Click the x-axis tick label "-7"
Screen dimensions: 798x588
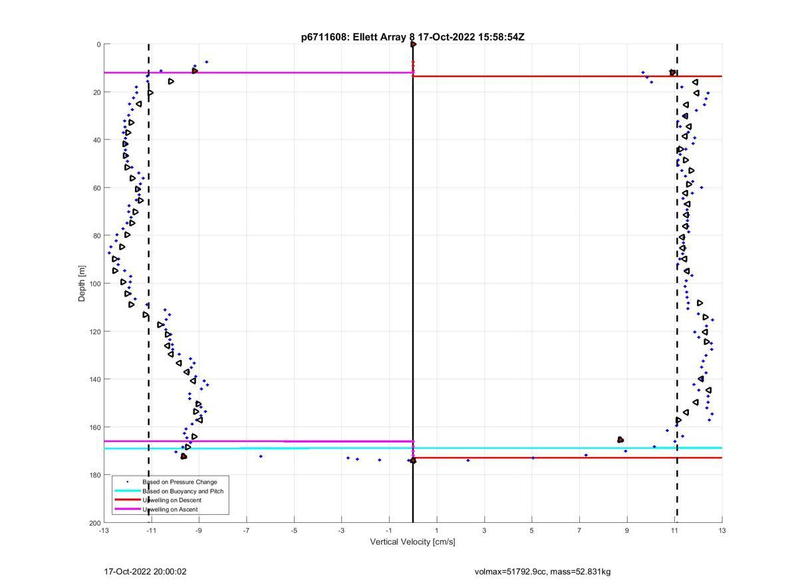pos(246,530)
